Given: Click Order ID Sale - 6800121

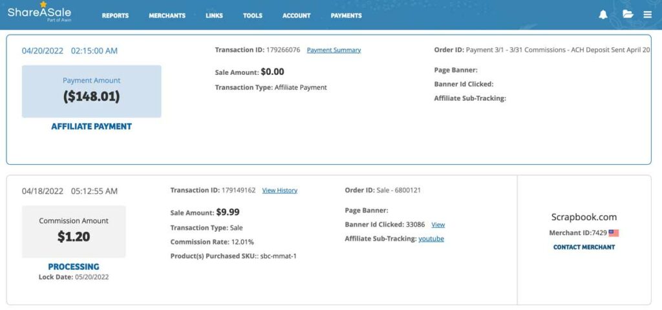Looking at the screenshot, I should (383, 191).
